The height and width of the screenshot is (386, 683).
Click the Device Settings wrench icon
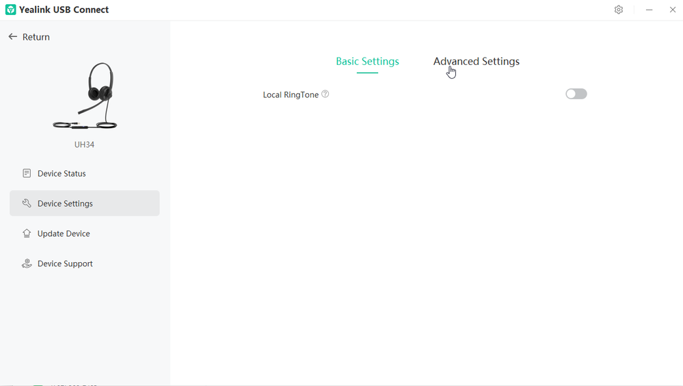tap(27, 203)
